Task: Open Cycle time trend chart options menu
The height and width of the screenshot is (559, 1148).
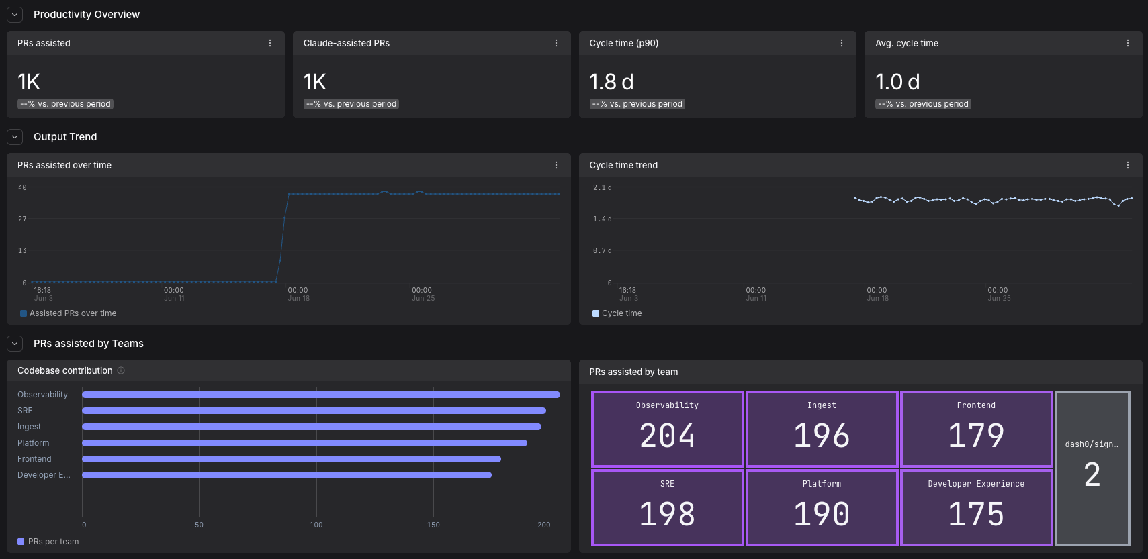Action: 1128,165
